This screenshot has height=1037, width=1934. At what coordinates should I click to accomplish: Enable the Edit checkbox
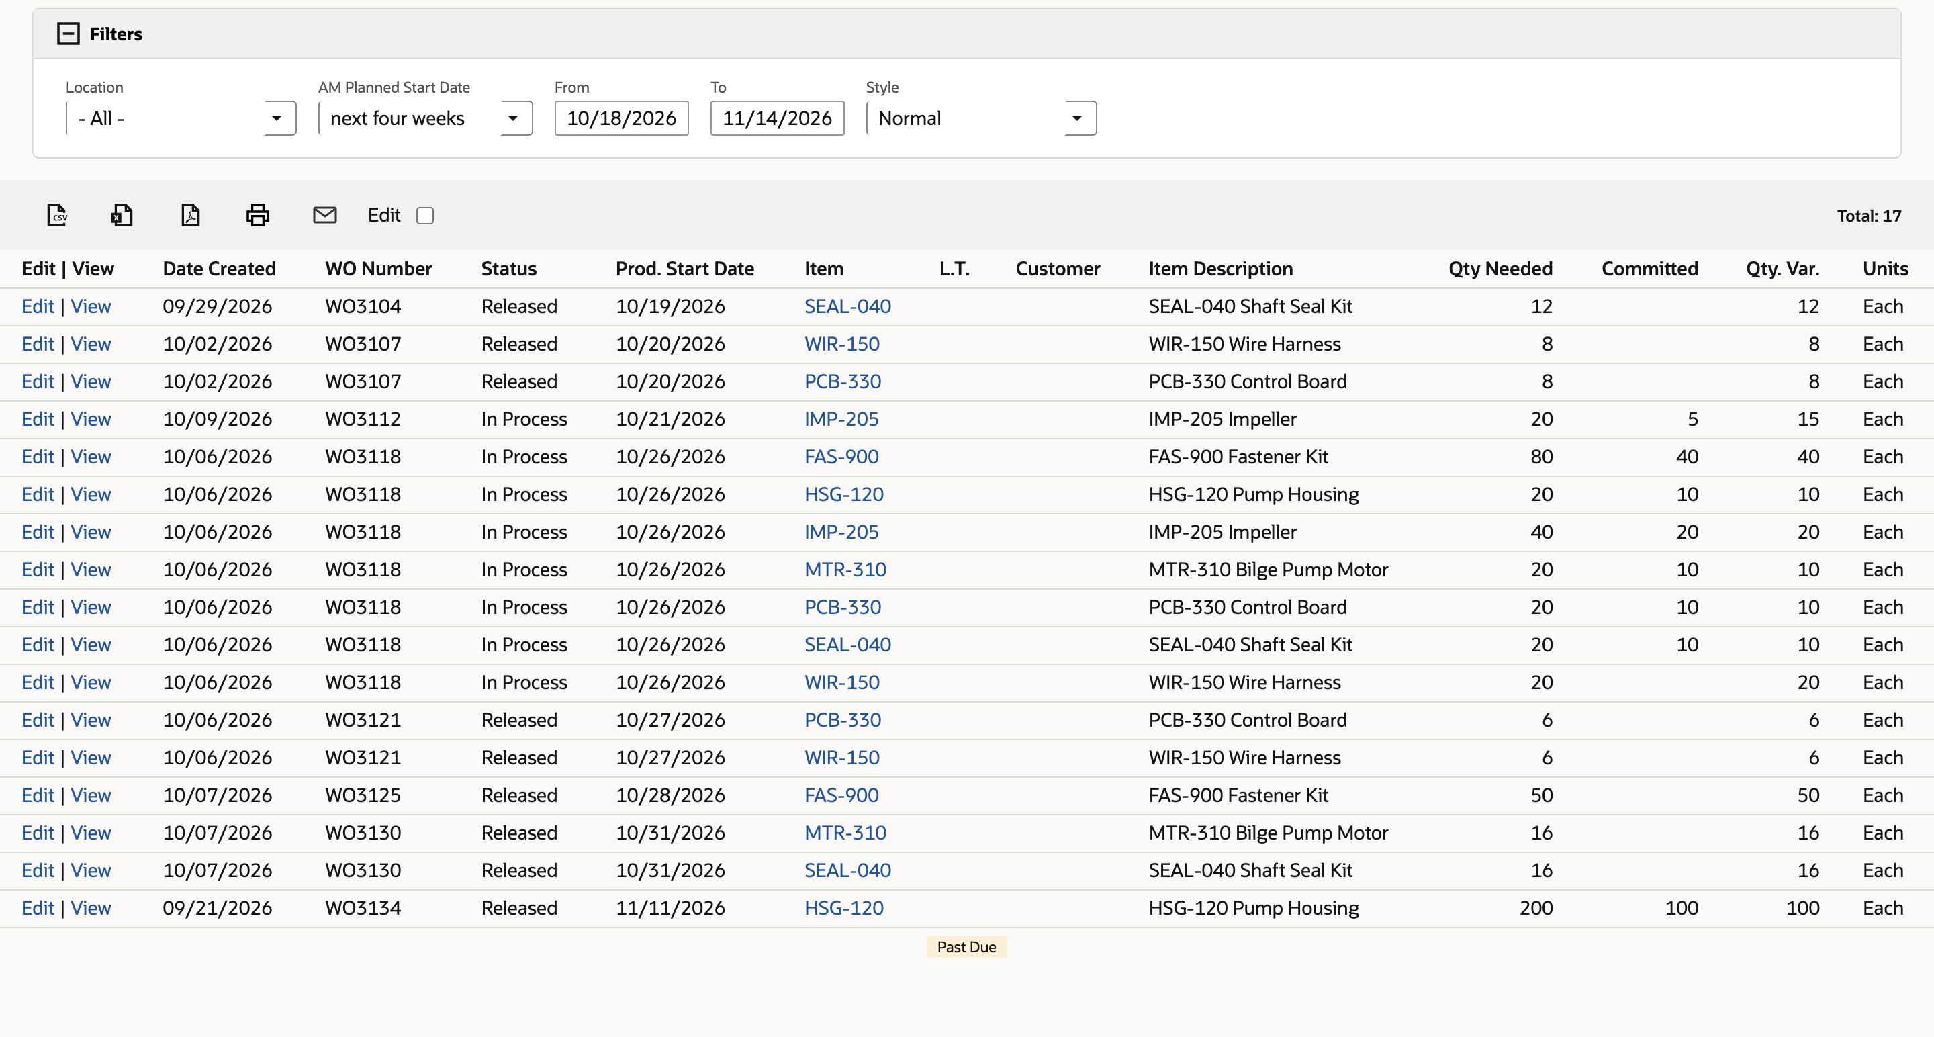click(x=425, y=216)
